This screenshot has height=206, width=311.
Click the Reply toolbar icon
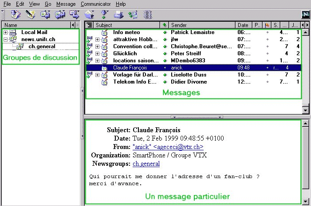(45, 15)
